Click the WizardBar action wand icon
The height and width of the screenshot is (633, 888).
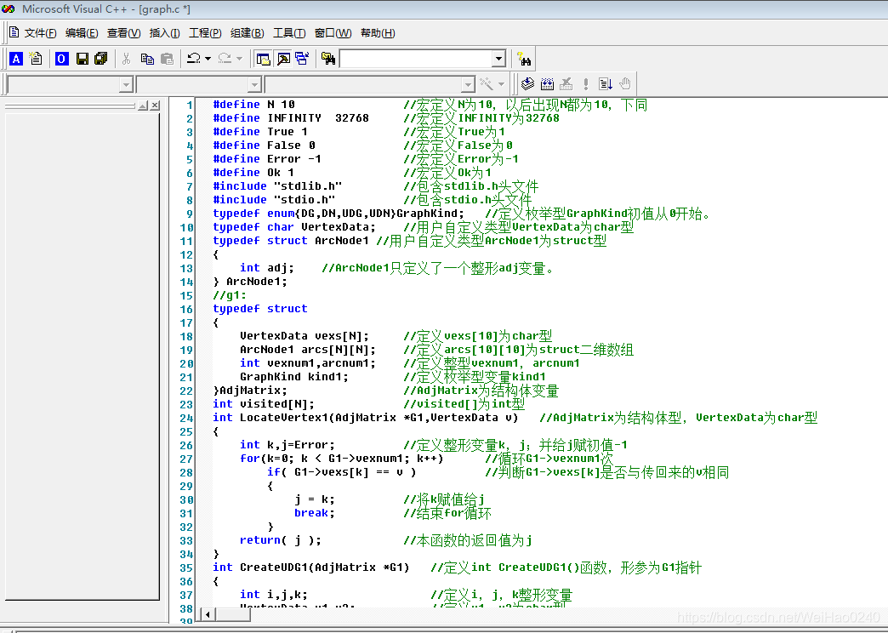tap(487, 84)
